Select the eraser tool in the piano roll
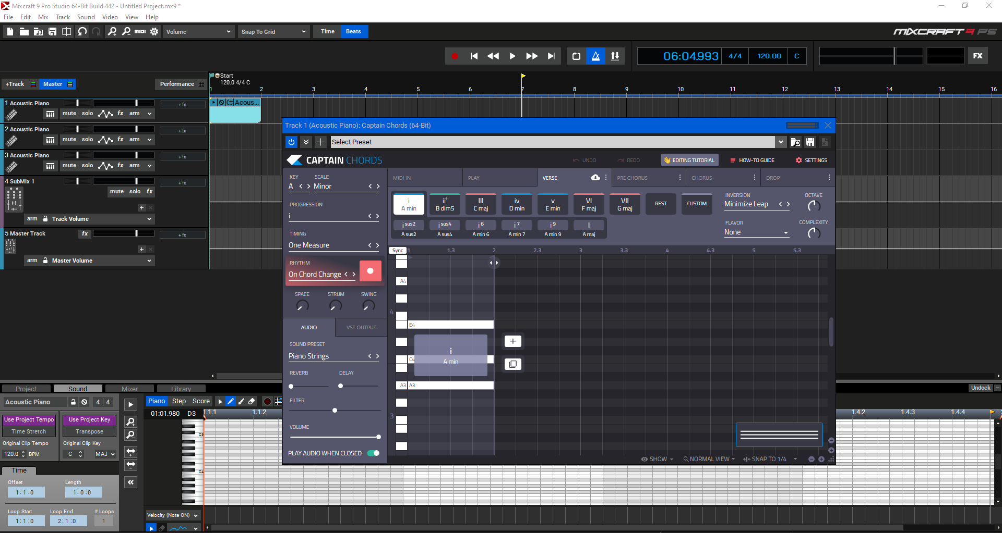This screenshot has height=533, width=1002. click(x=252, y=401)
